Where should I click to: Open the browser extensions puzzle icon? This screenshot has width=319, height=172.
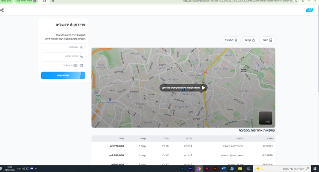pyautogui.click(x=44, y=1)
